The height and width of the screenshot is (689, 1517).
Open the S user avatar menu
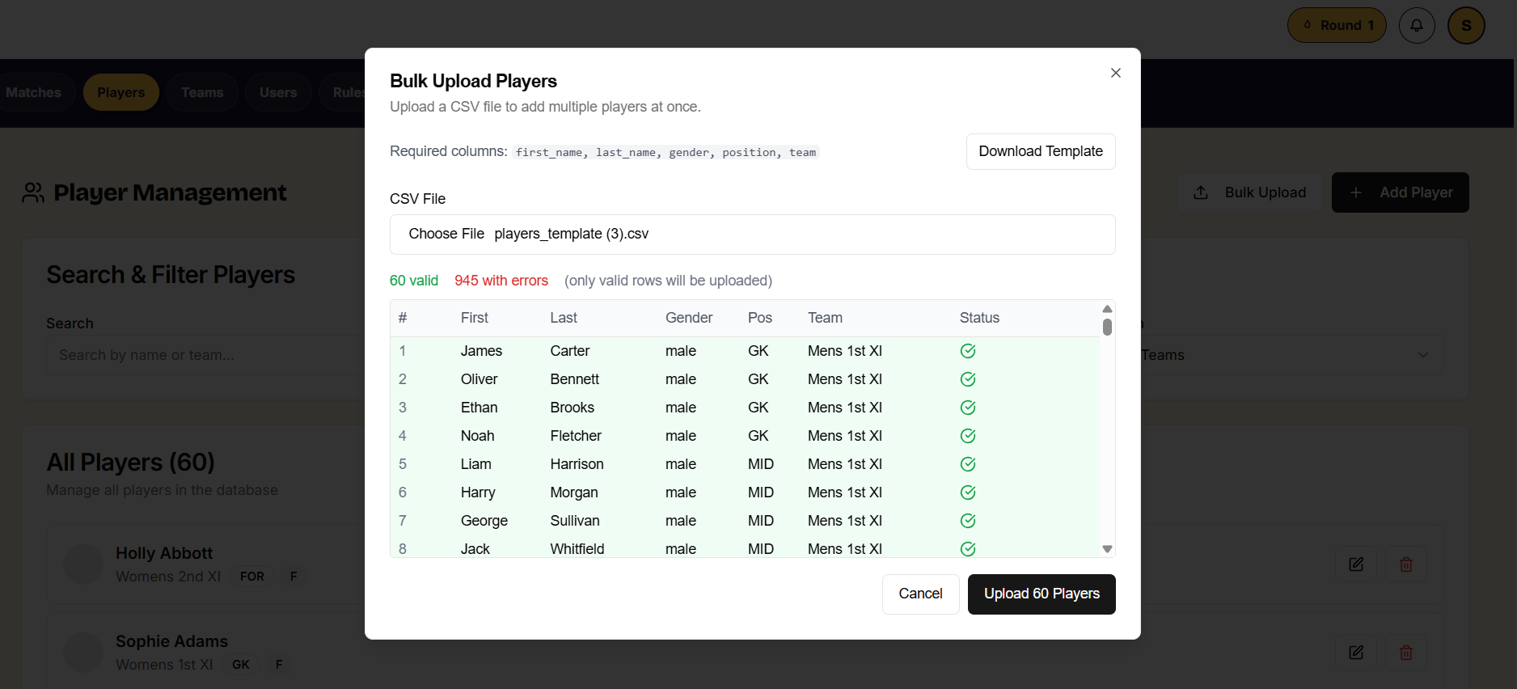[1466, 26]
